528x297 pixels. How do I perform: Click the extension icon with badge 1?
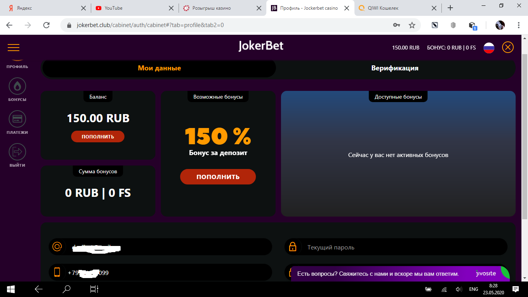tap(472, 26)
